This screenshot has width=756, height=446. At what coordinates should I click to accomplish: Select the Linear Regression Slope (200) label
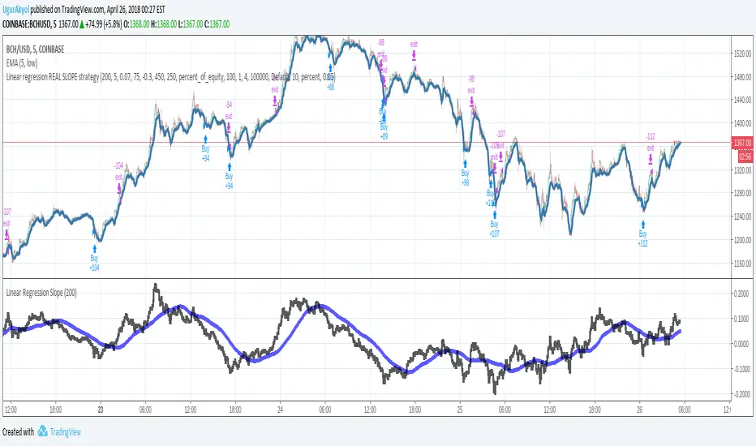tap(41, 293)
